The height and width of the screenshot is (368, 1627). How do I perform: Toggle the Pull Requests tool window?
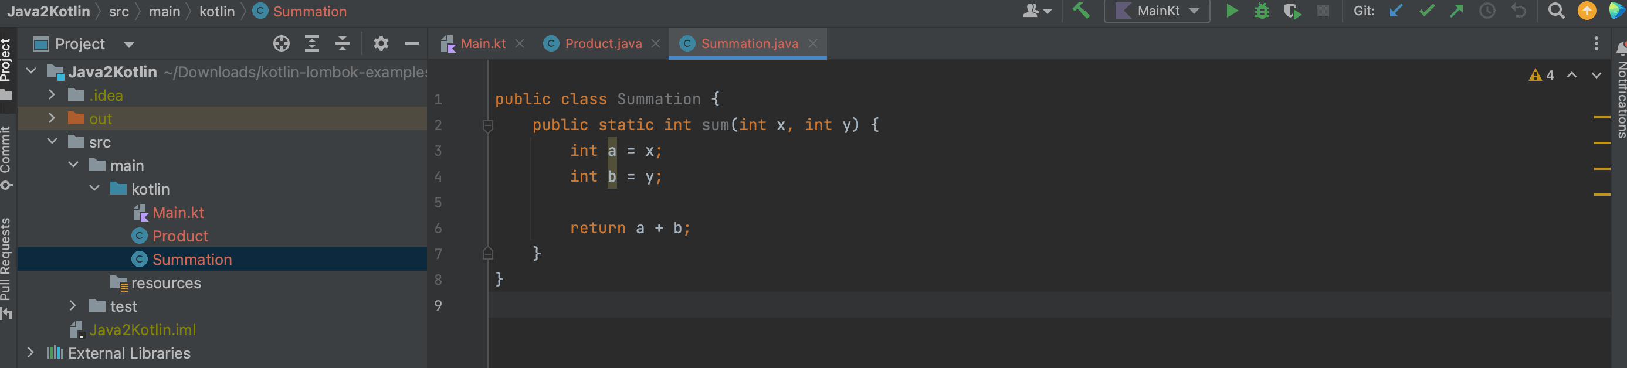7,268
